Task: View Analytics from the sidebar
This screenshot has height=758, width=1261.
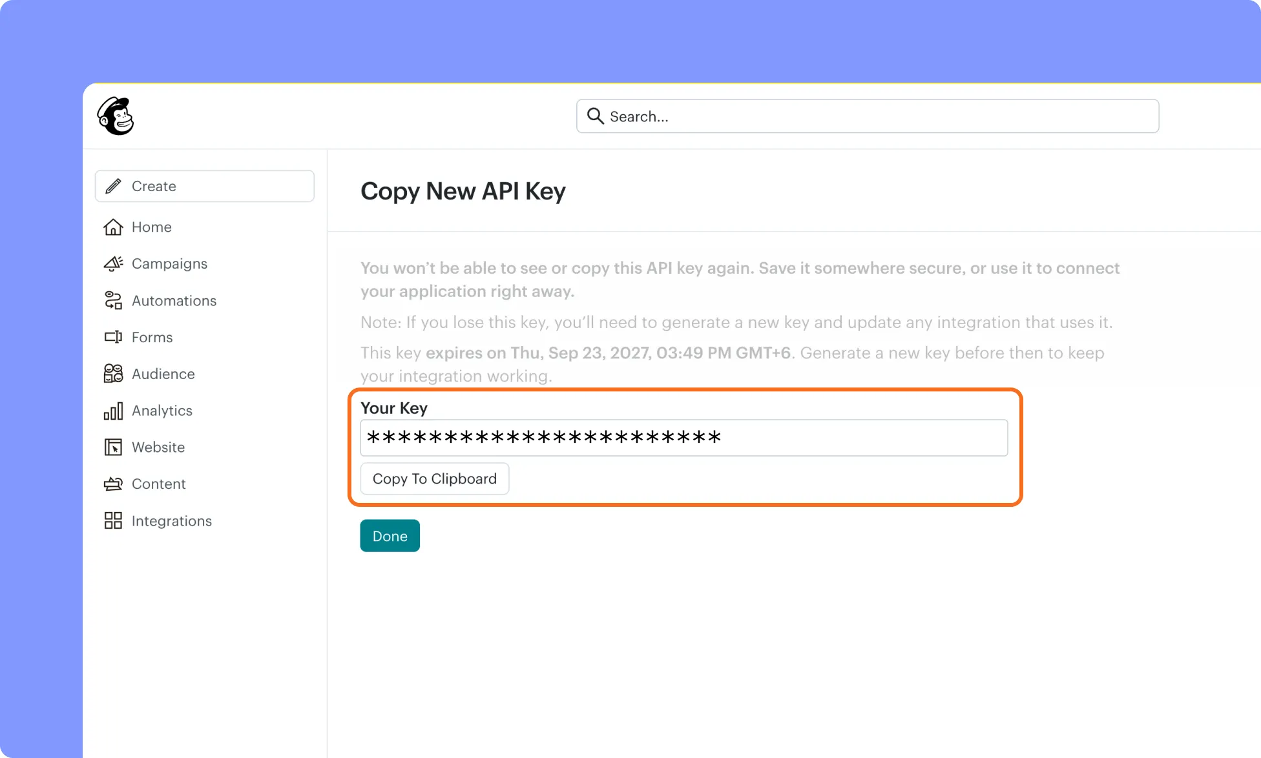Action: (162, 411)
